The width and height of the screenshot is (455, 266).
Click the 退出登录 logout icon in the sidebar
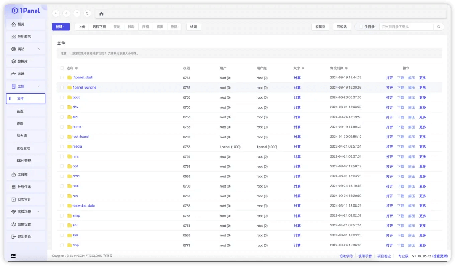(x=13, y=236)
